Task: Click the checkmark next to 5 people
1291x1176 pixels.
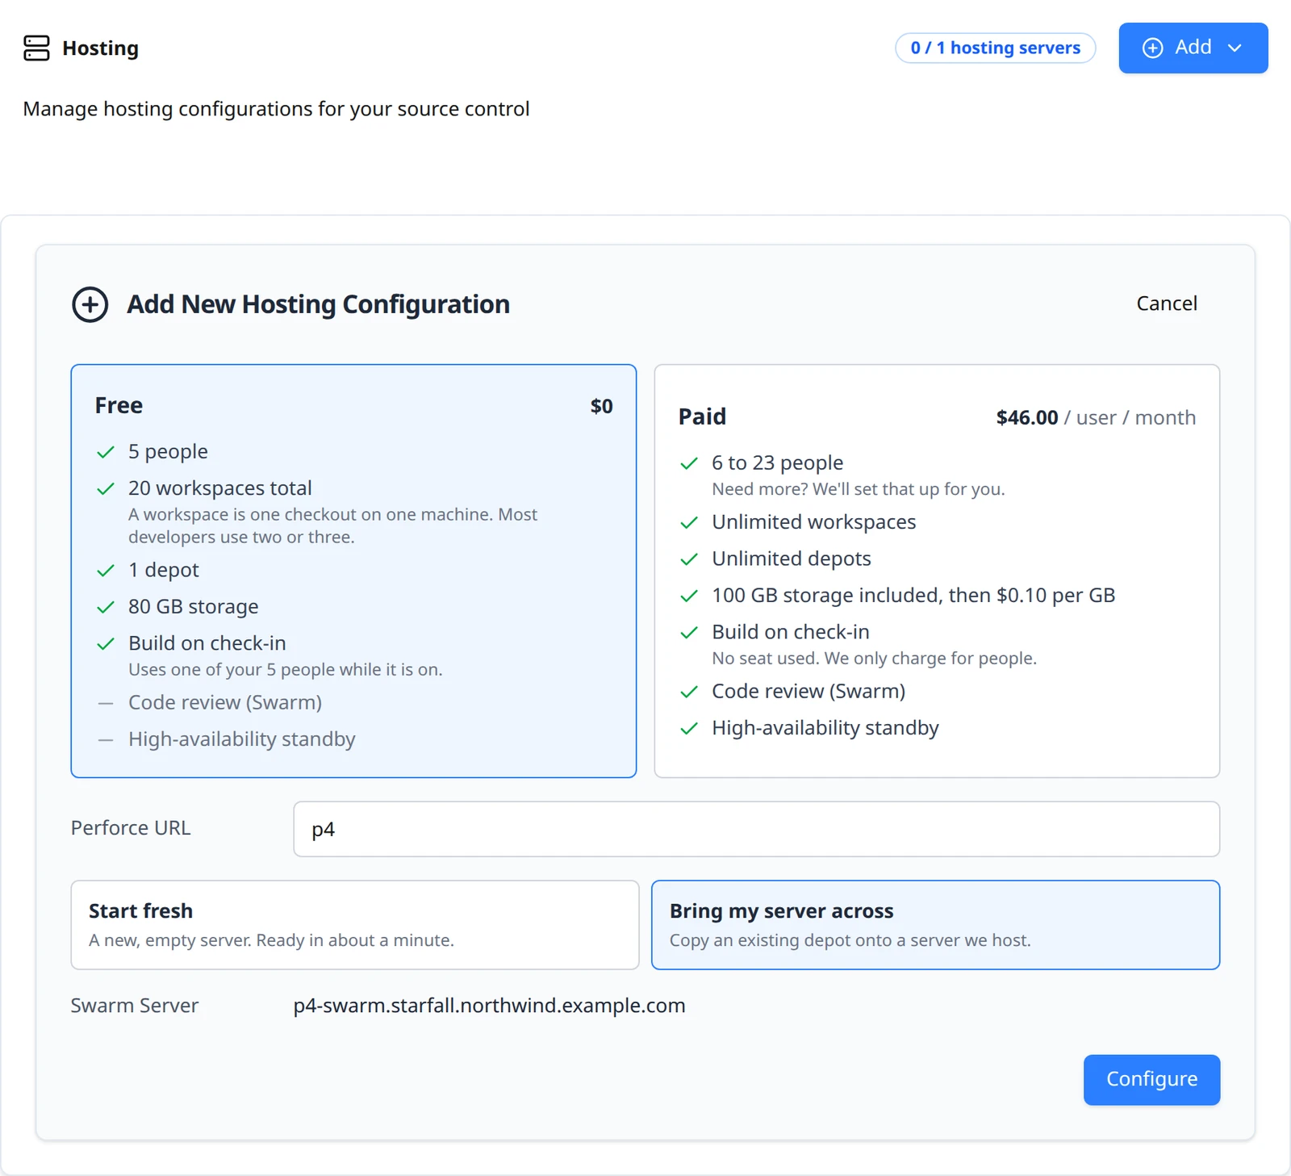Action: click(106, 452)
